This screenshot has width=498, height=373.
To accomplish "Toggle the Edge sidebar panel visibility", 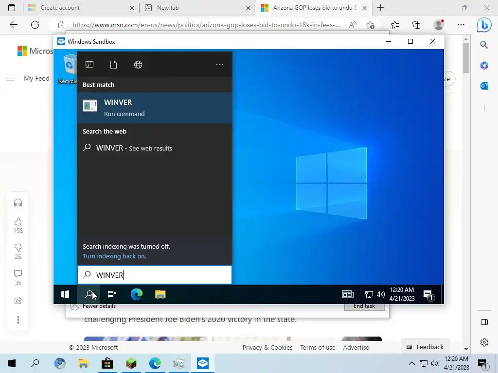I will pos(484,322).
